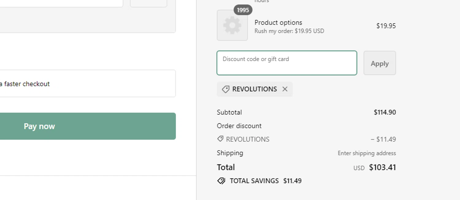The height and width of the screenshot is (200, 460).
Task: Click the USD currency label
Action: pyautogui.click(x=359, y=168)
